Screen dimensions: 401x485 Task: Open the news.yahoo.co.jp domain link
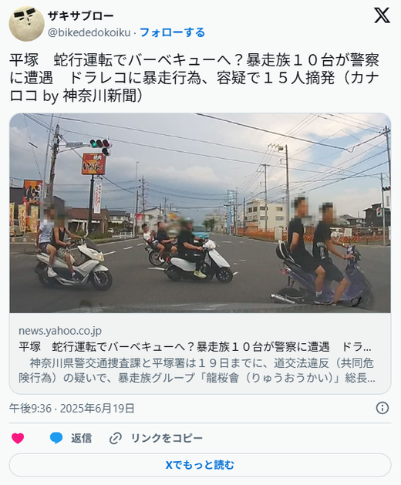pos(60,331)
